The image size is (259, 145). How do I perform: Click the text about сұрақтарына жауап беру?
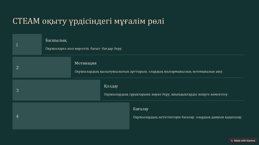coord(166,94)
